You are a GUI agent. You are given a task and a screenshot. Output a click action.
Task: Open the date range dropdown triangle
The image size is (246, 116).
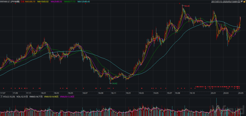241,2
